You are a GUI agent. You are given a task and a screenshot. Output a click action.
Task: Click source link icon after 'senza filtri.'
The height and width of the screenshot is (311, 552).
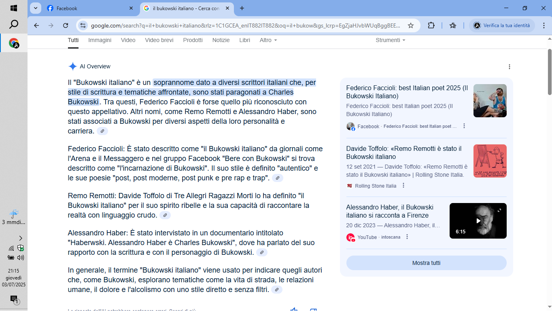(x=277, y=290)
